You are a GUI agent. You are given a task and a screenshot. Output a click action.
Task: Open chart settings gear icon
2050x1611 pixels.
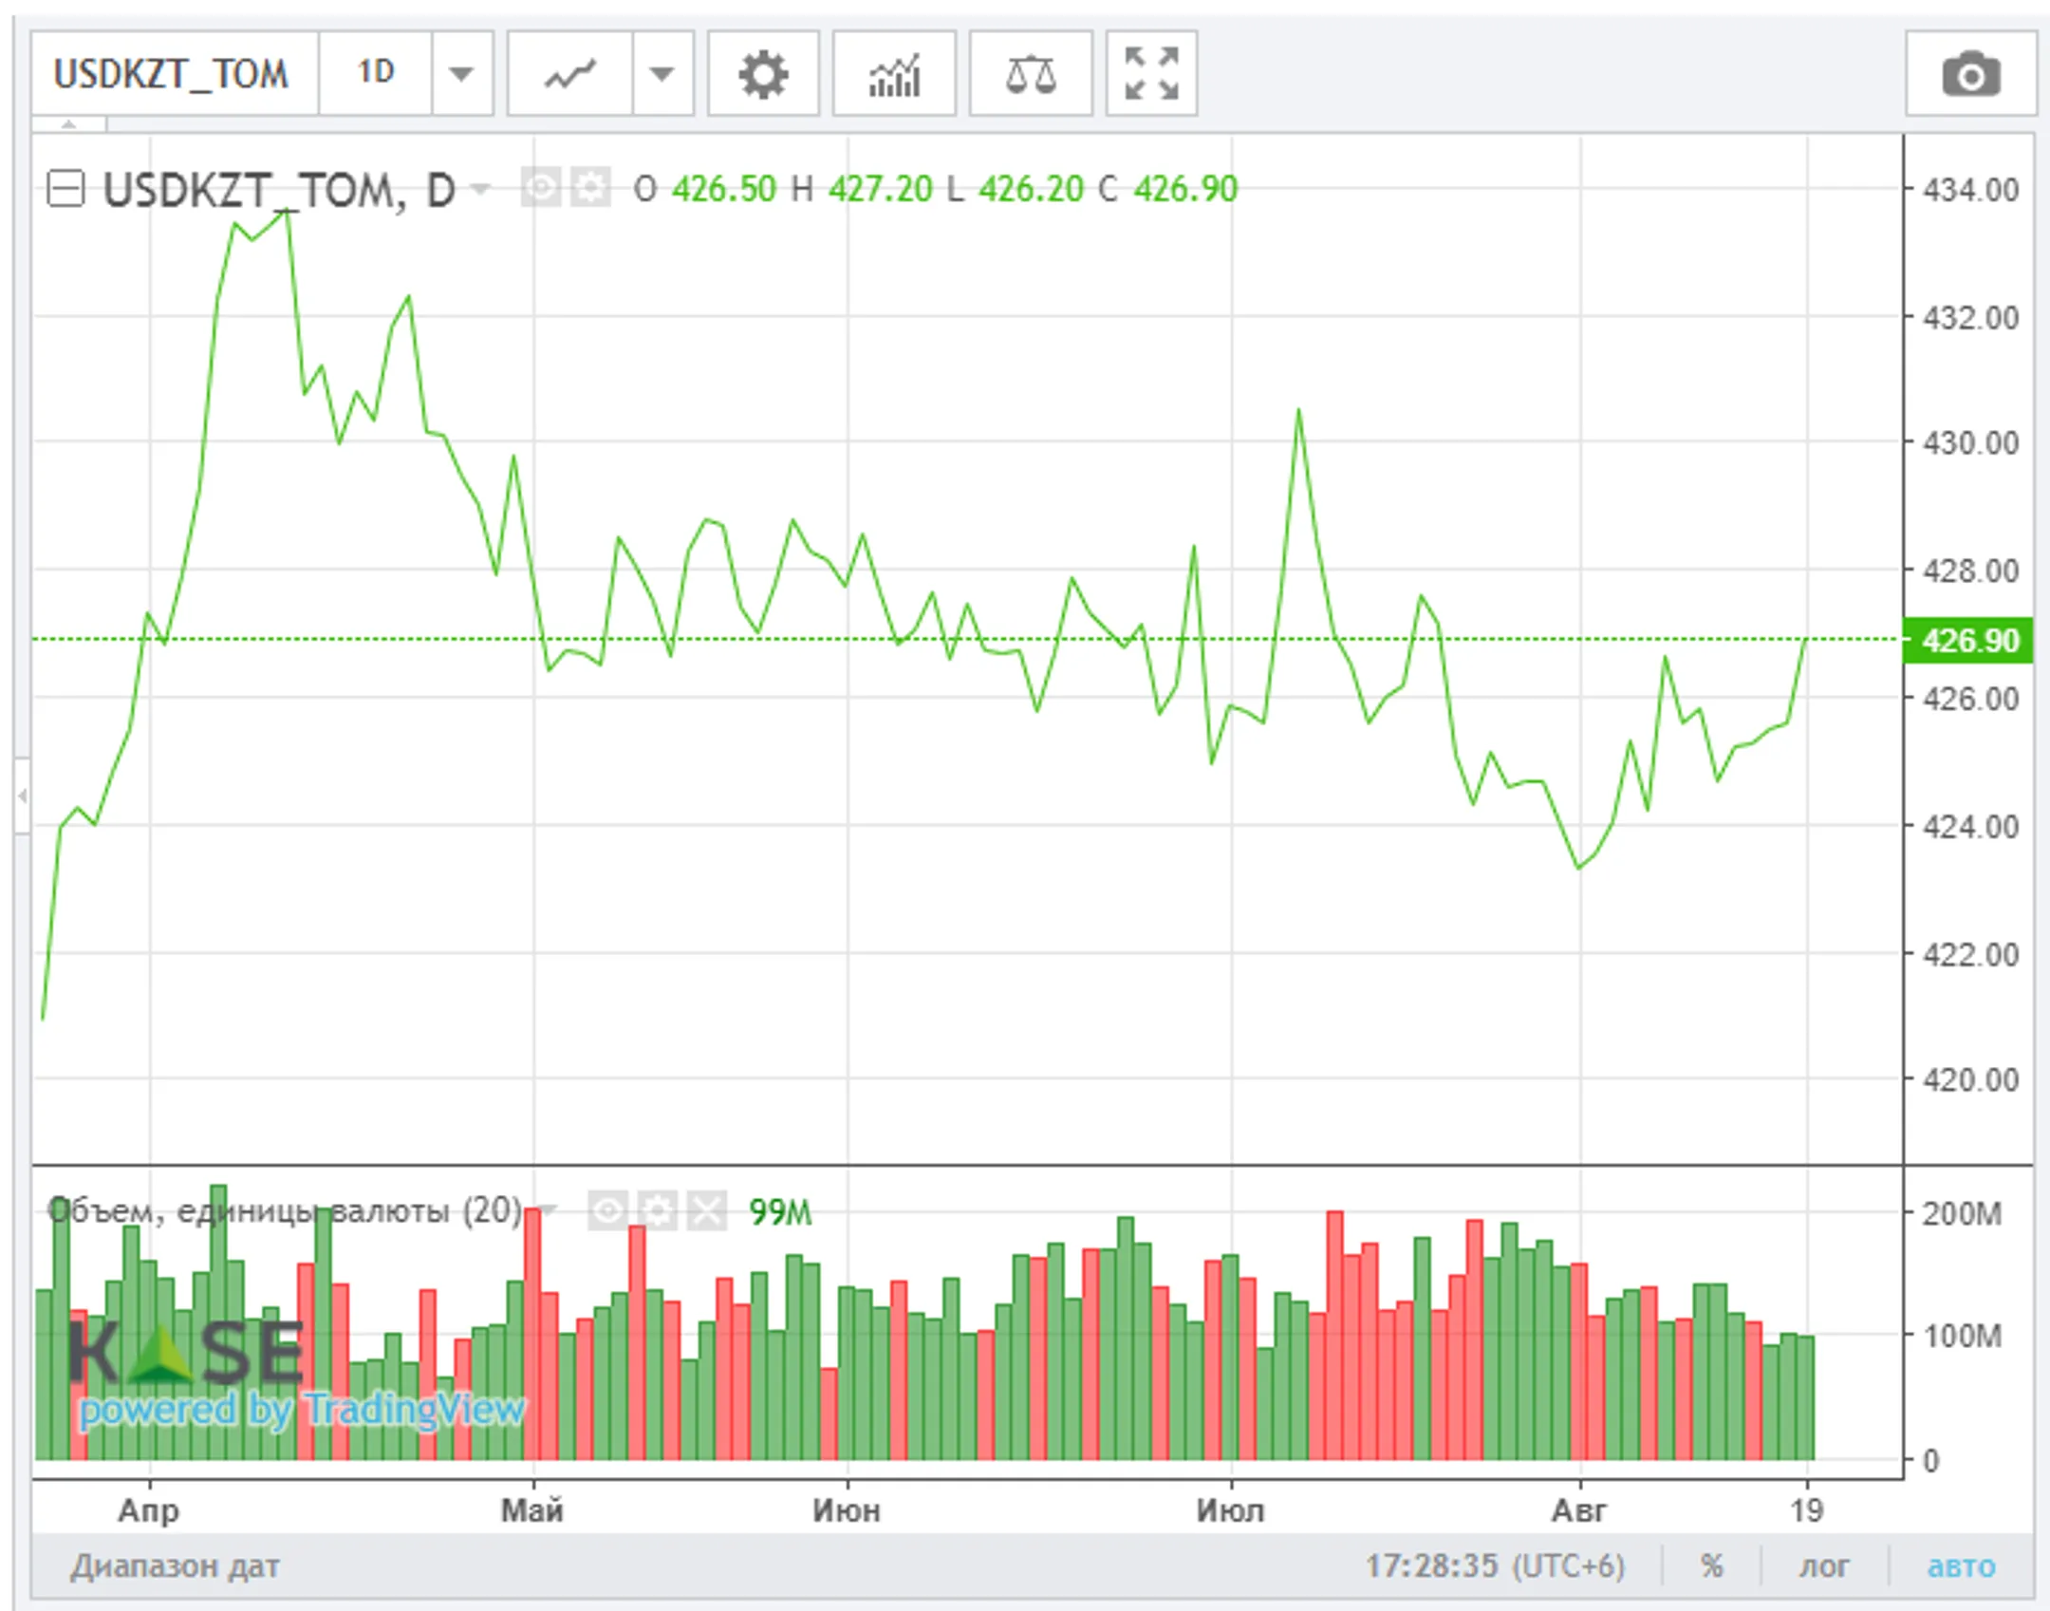pyautogui.click(x=763, y=74)
